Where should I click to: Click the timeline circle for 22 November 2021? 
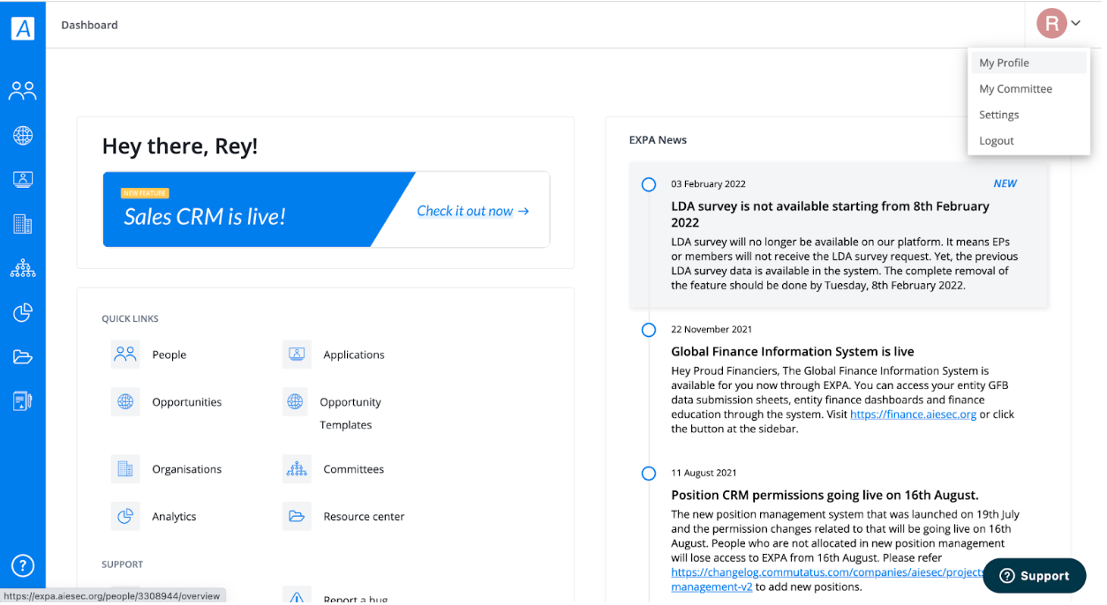(649, 330)
